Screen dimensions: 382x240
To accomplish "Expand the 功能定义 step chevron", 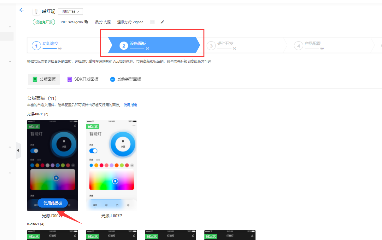I will coord(60,49).
